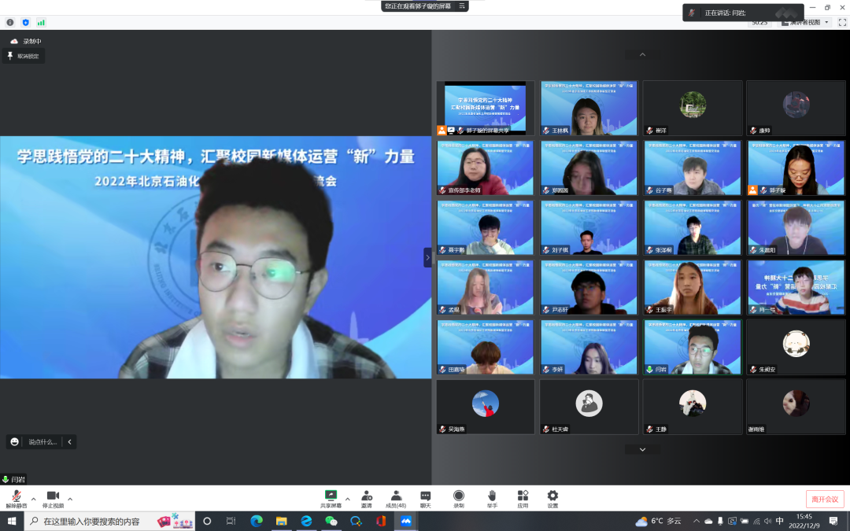Open meeting 设置 settings
Screen dimensions: 850x531
click(552, 496)
